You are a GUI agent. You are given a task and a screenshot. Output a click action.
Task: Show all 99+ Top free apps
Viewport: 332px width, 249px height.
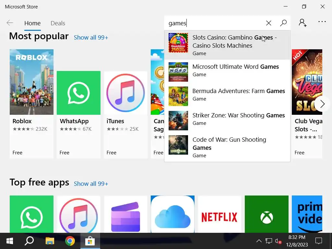coord(91,184)
